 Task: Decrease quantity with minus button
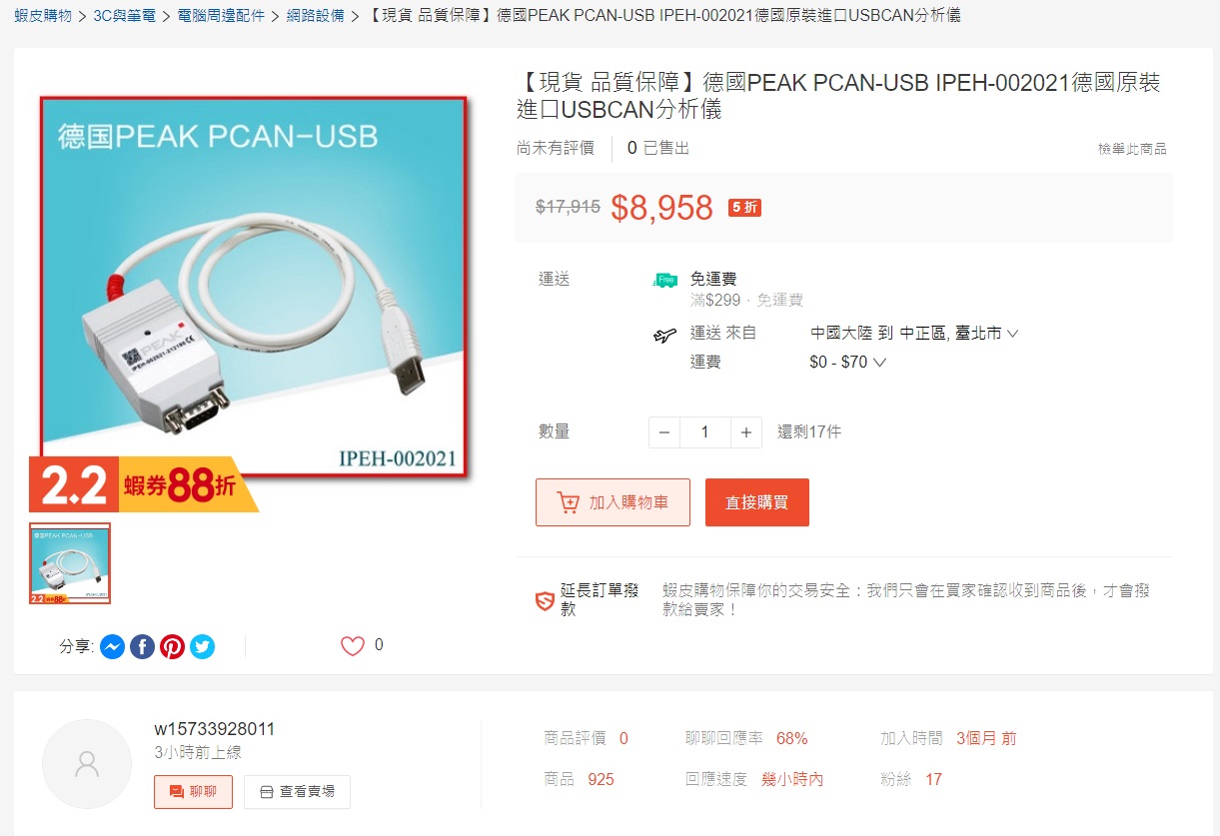click(x=664, y=432)
